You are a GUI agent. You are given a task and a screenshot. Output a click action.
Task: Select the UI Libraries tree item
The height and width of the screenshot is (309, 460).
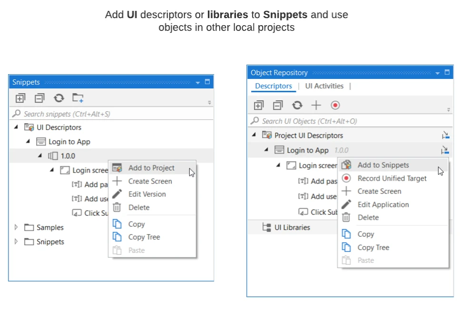tap(292, 228)
